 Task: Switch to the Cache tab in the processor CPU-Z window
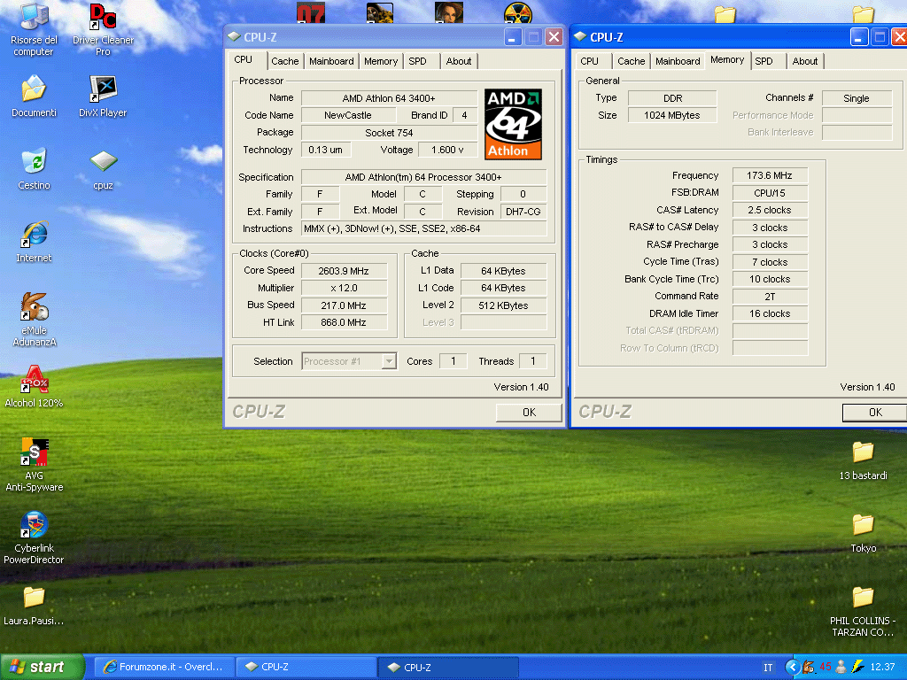coord(284,61)
